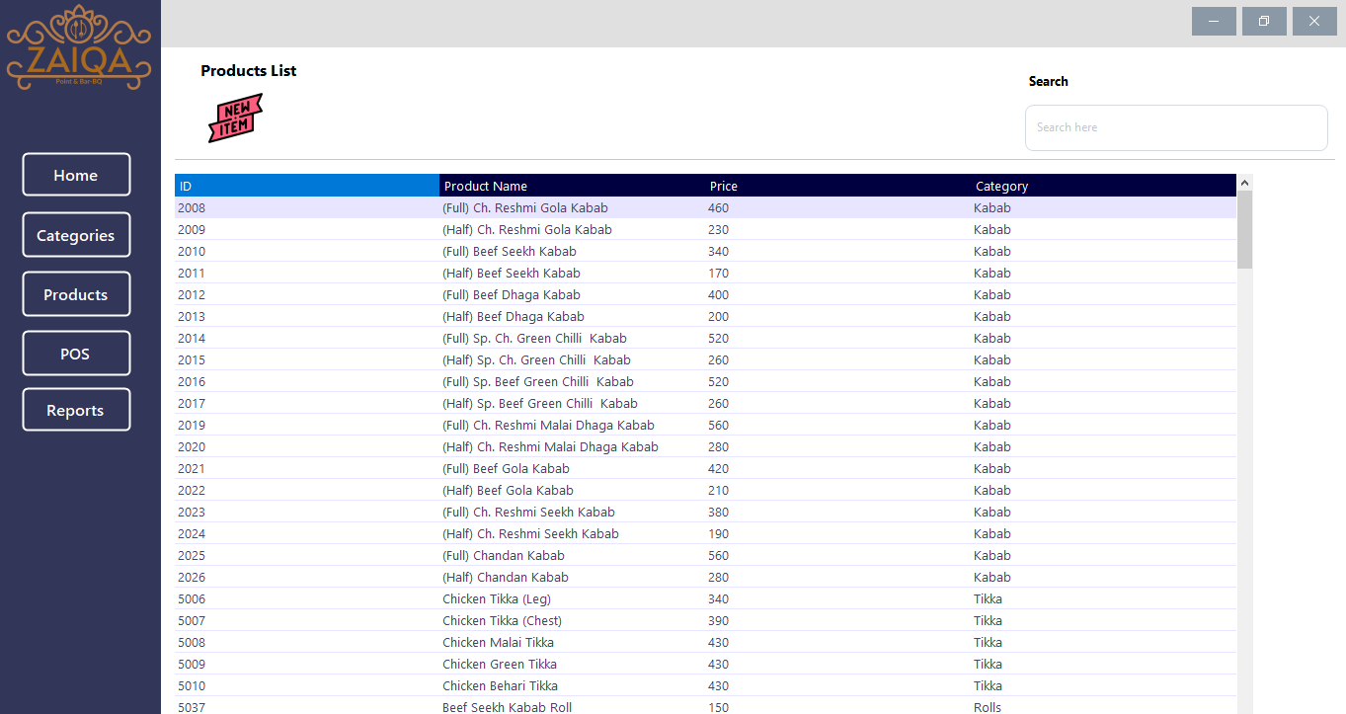Minimize the application window
Screen dimensions: 1346x714
(1214, 22)
